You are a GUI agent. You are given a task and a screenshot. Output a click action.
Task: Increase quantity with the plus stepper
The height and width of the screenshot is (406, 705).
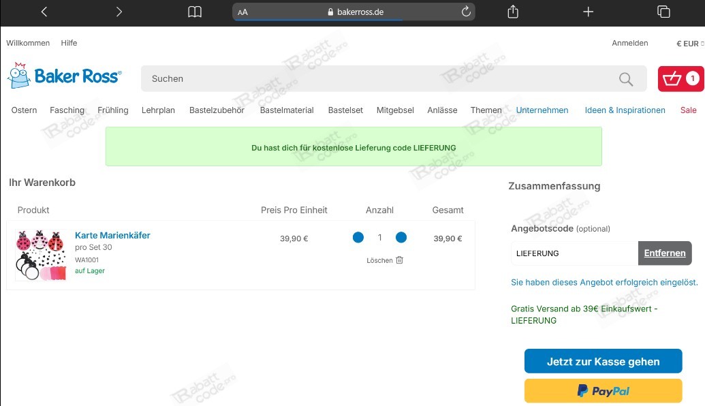pos(401,238)
